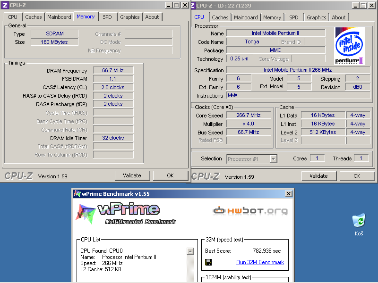Click Validate in left CPU-Z window

point(132,175)
